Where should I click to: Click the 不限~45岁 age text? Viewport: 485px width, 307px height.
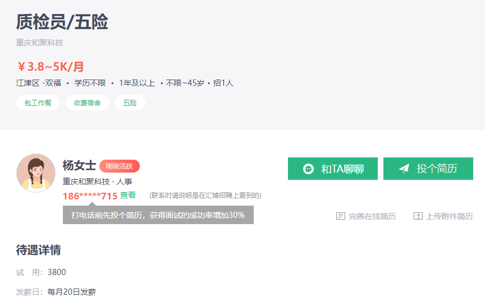point(185,83)
